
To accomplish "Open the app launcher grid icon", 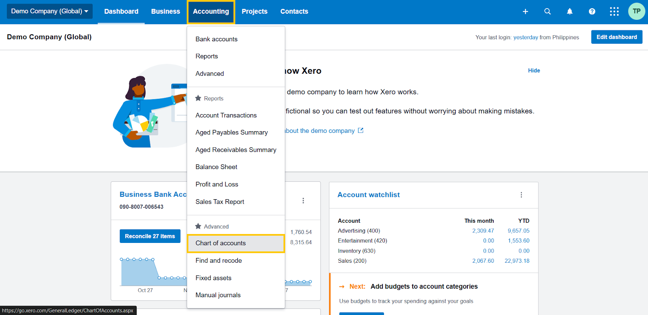I will click(x=614, y=11).
